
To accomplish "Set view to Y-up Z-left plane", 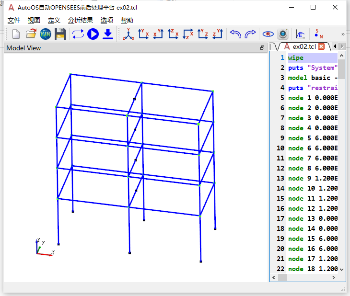I will point(218,34).
